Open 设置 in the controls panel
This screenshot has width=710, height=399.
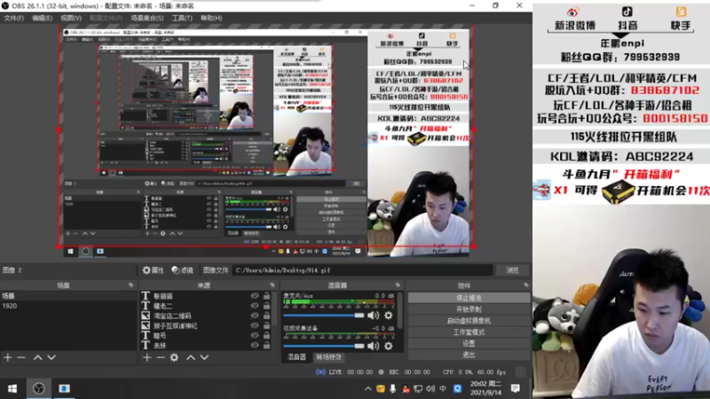[469, 343]
